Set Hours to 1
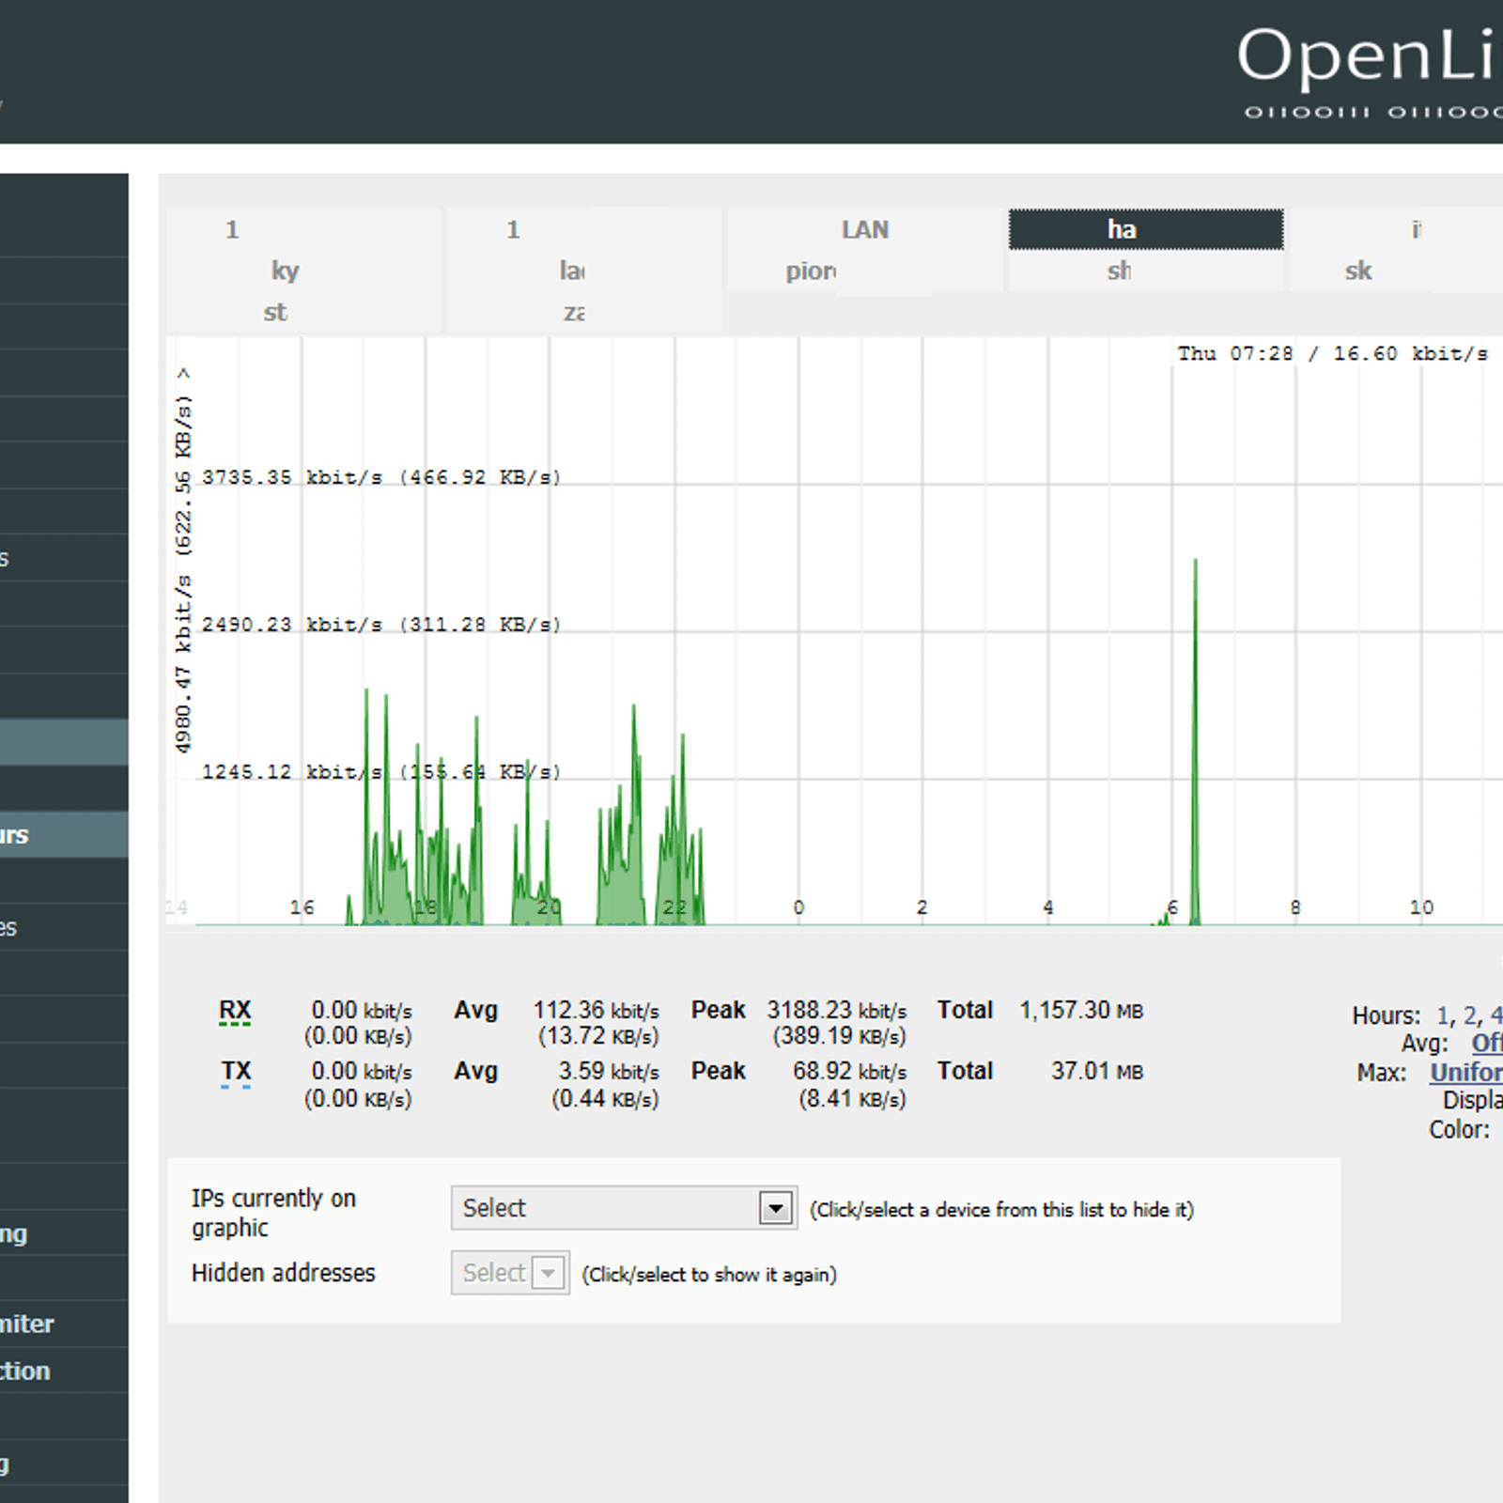The image size is (1503, 1503). 1443,1015
